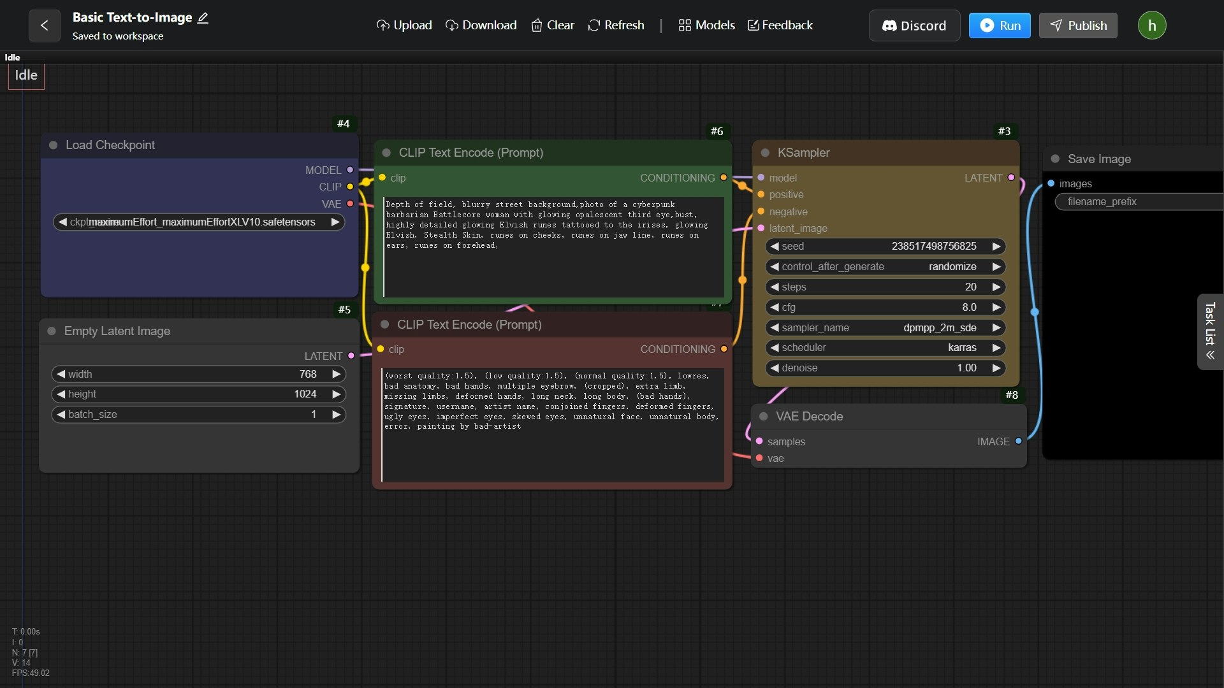Viewport: 1224px width, 688px height.
Task: Click the Refresh workflow icon
Action: point(594,25)
